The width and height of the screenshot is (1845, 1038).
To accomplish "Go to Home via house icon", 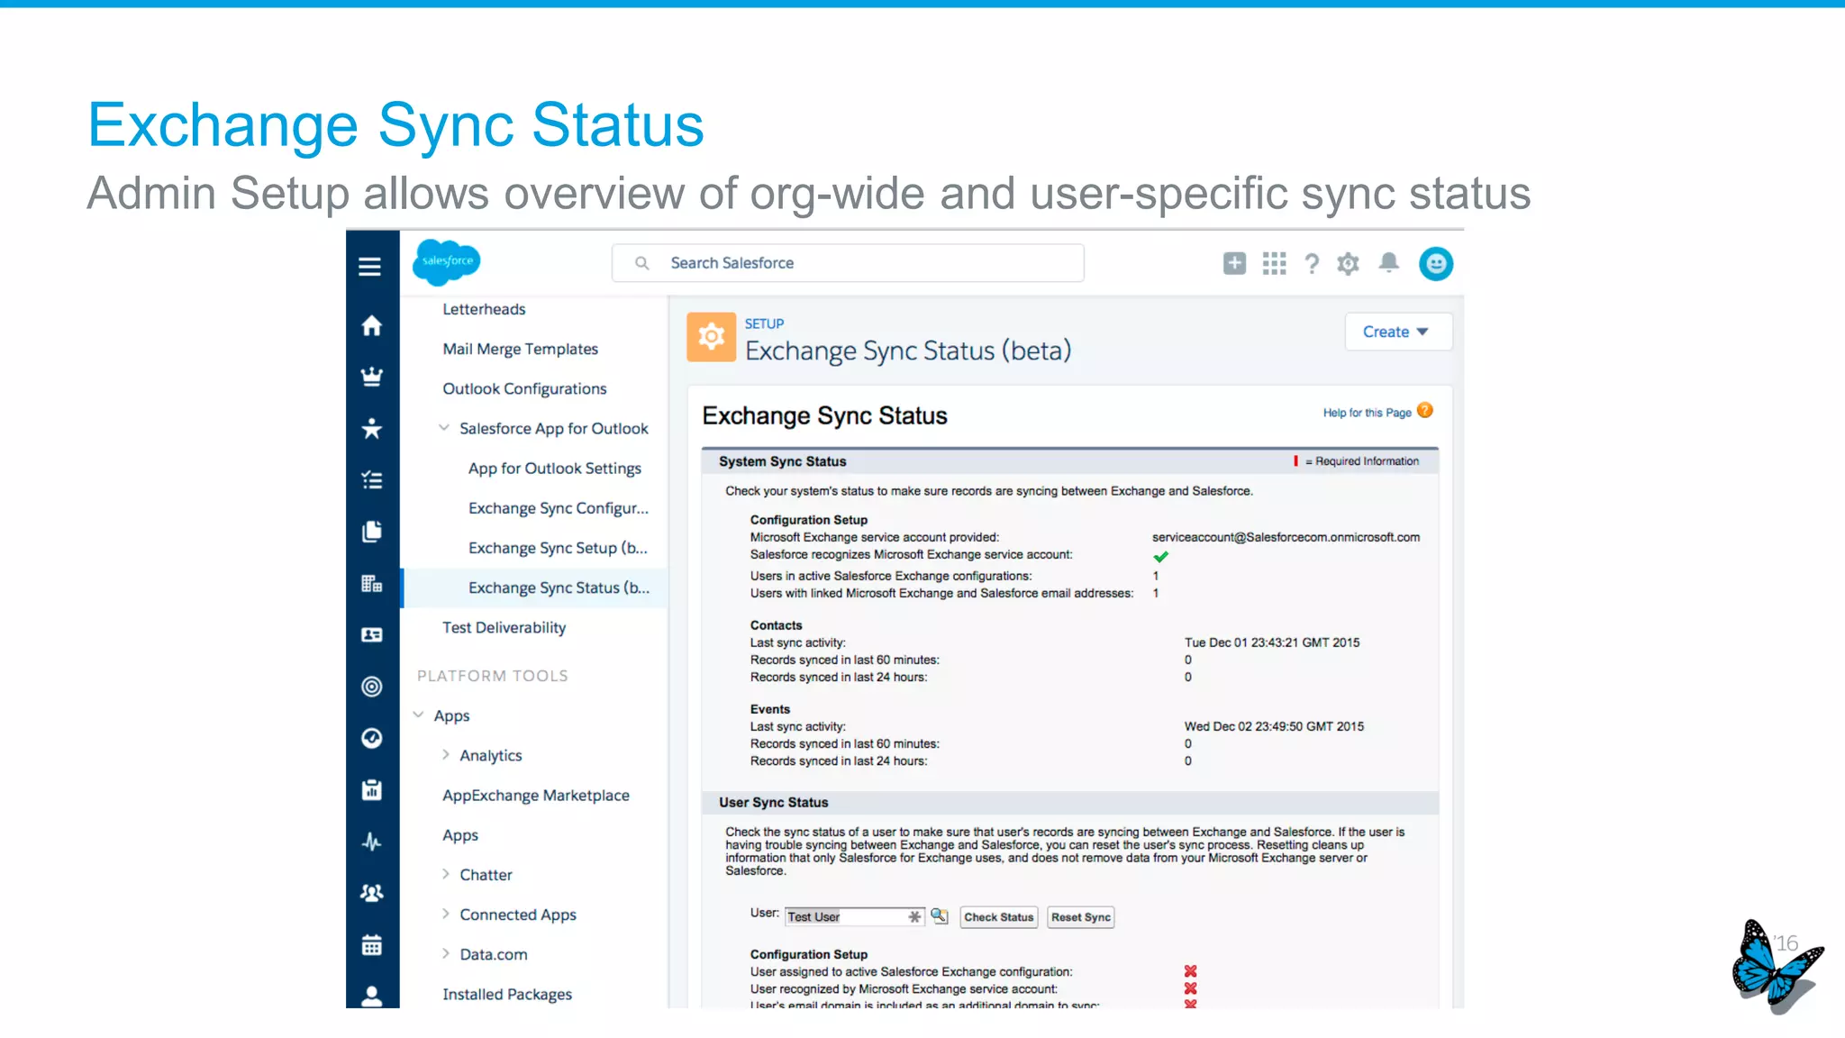I will (x=371, y=325).
